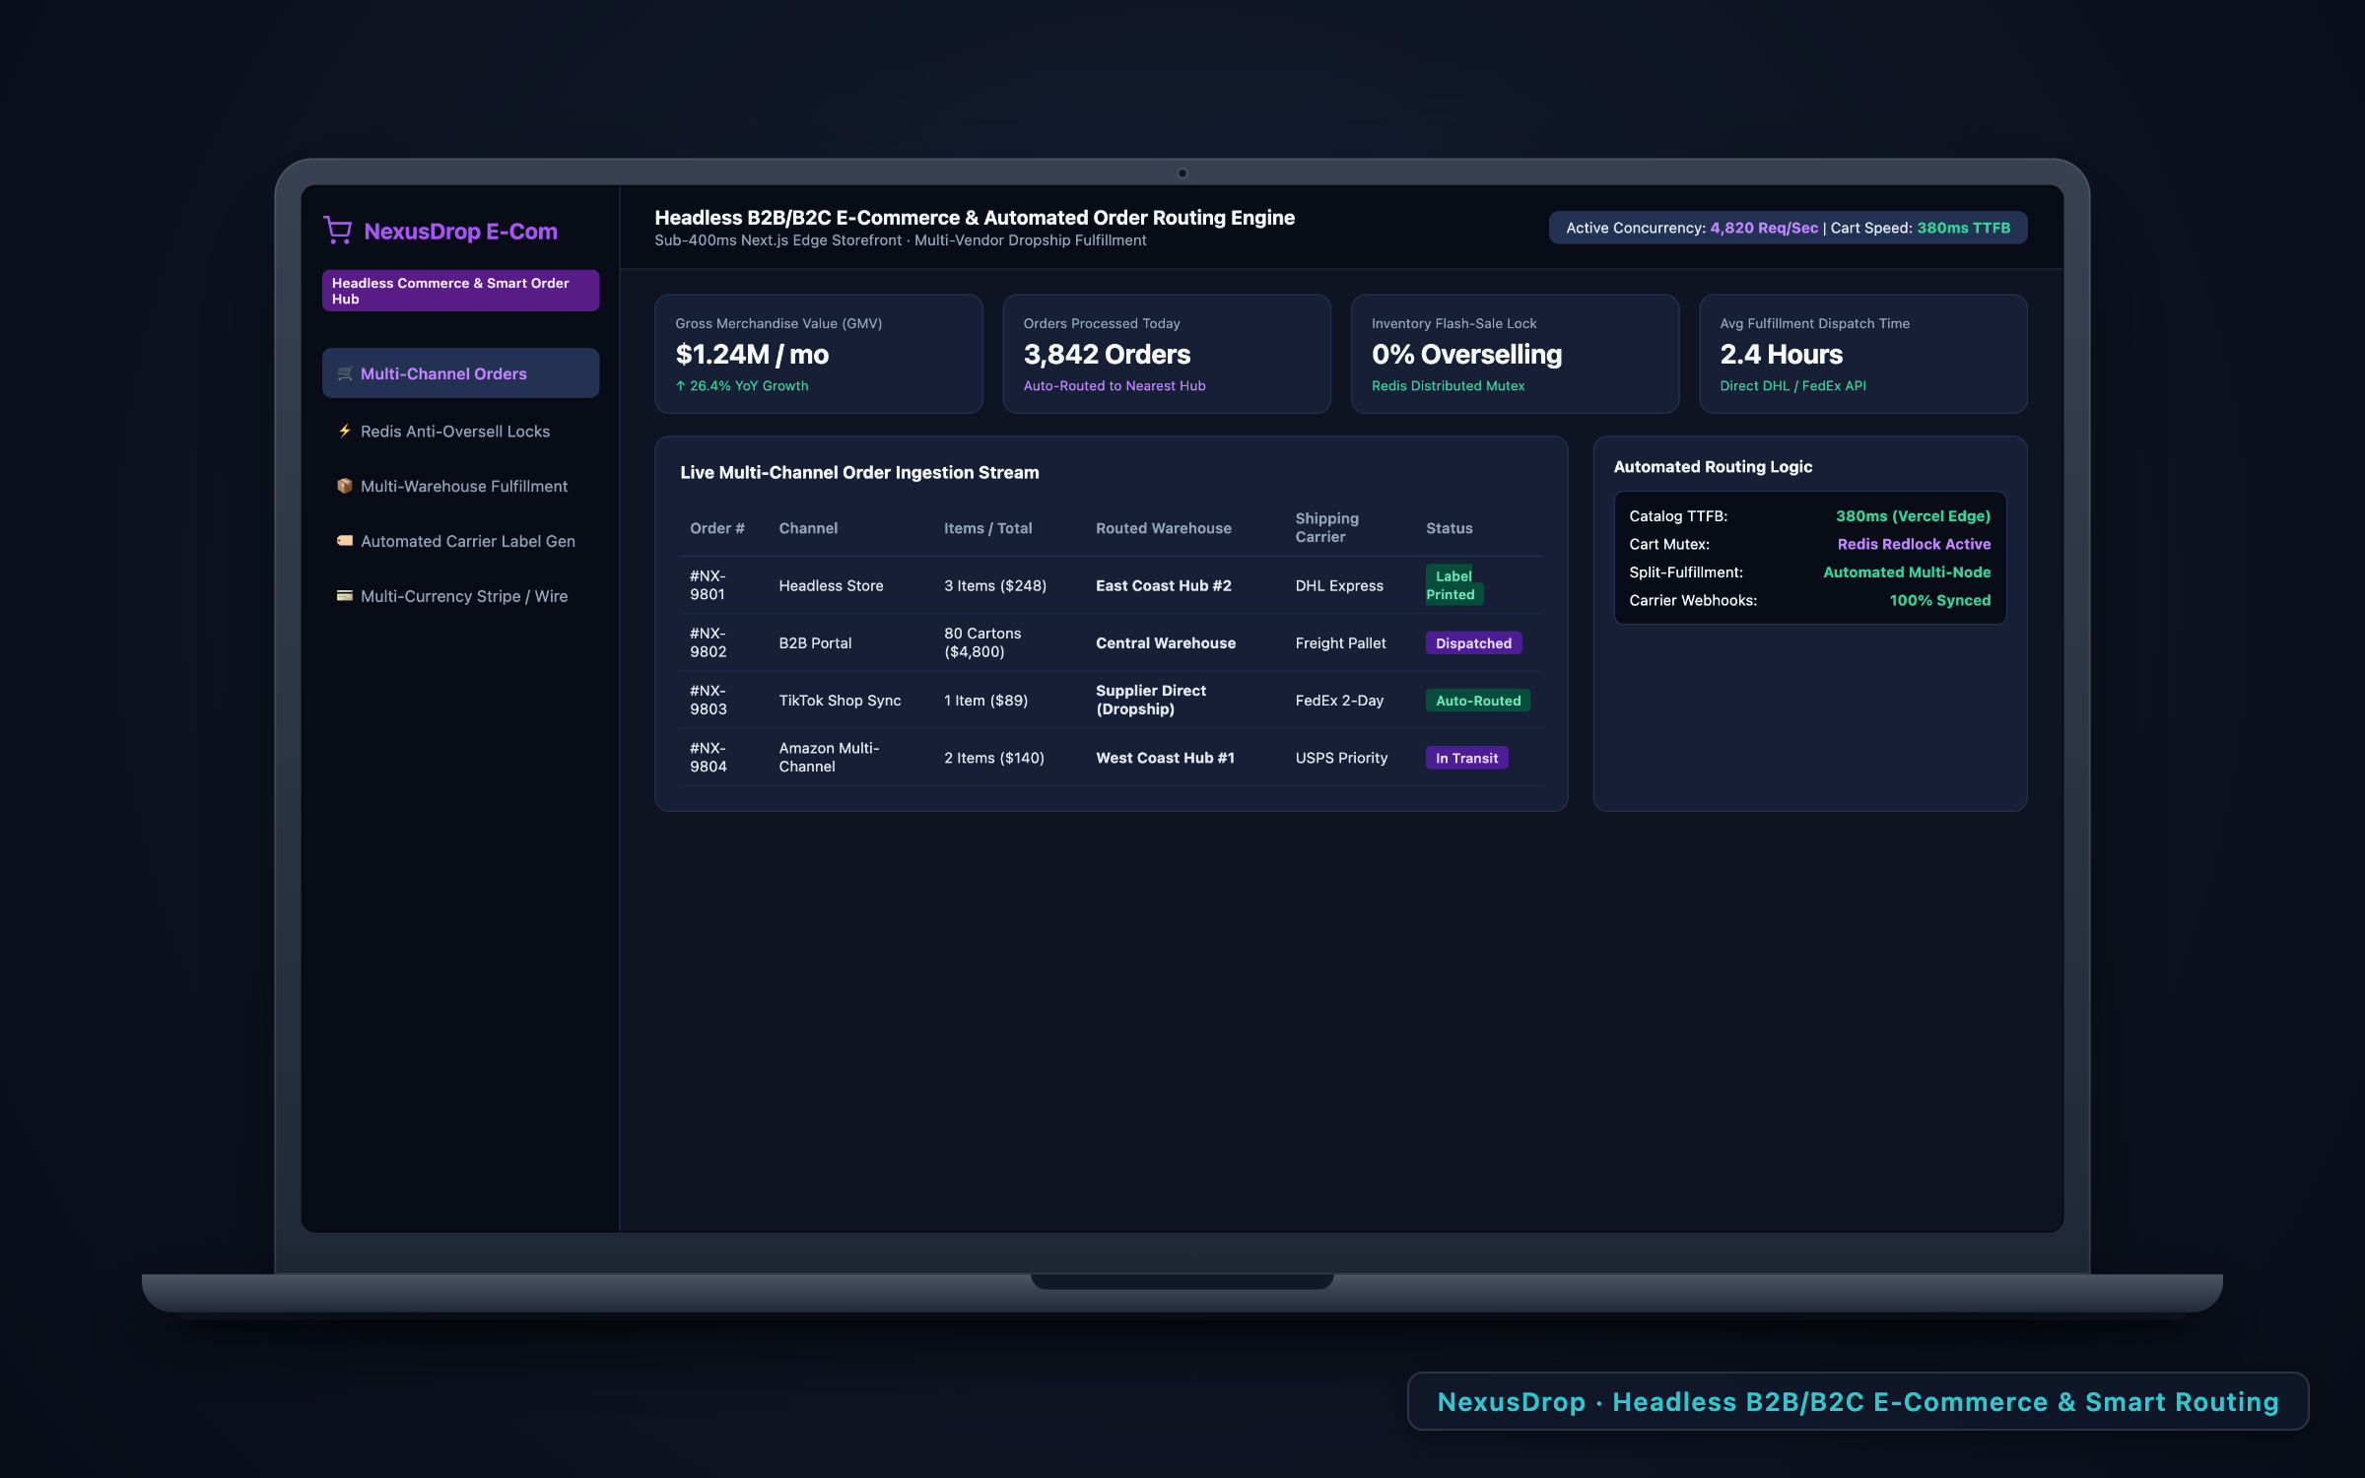Click the East Coast Hub #2 warehouse cell
This screenshot has width=2365, height=1478.
pyautogui.click(x=1164, y=585)
